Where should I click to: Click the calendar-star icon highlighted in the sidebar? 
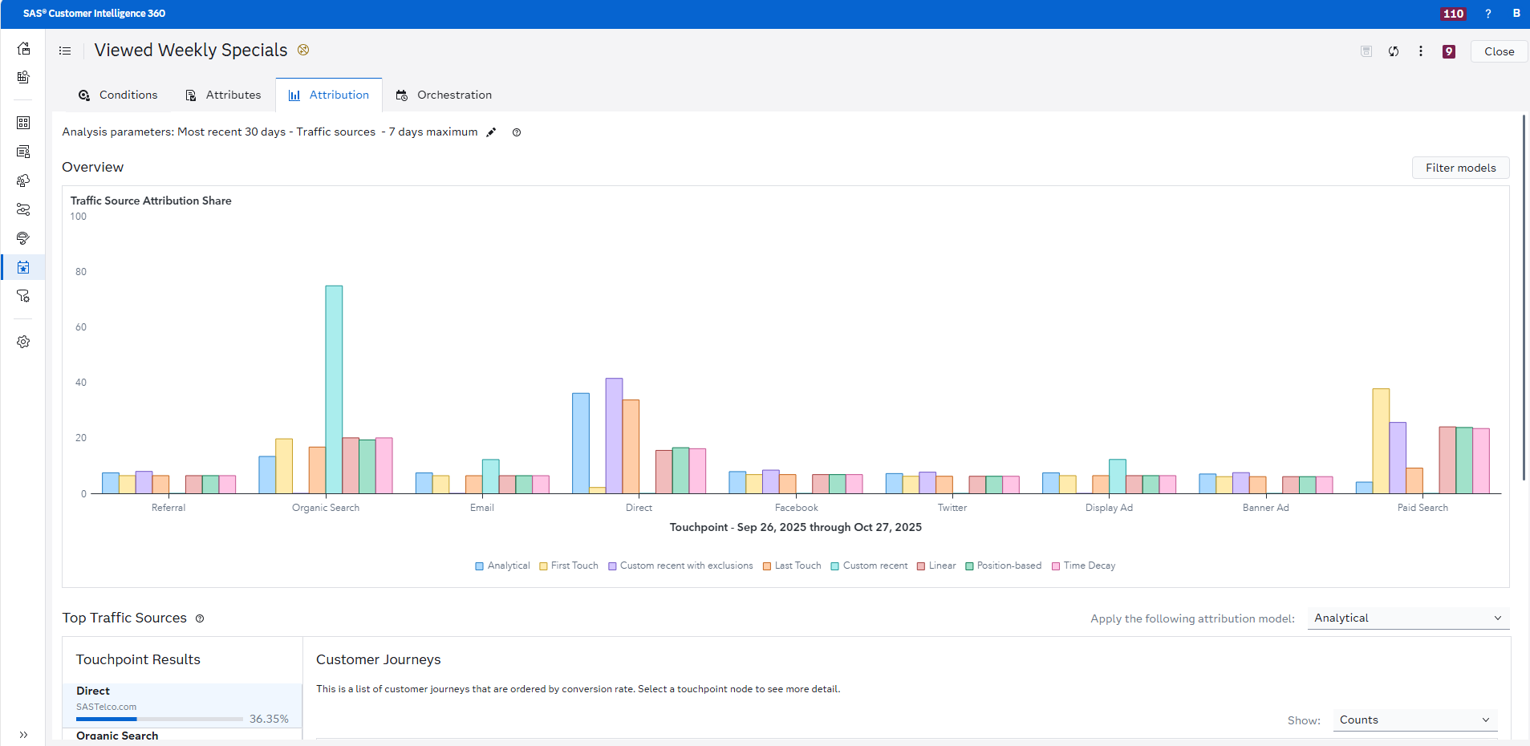coord(22,267)
